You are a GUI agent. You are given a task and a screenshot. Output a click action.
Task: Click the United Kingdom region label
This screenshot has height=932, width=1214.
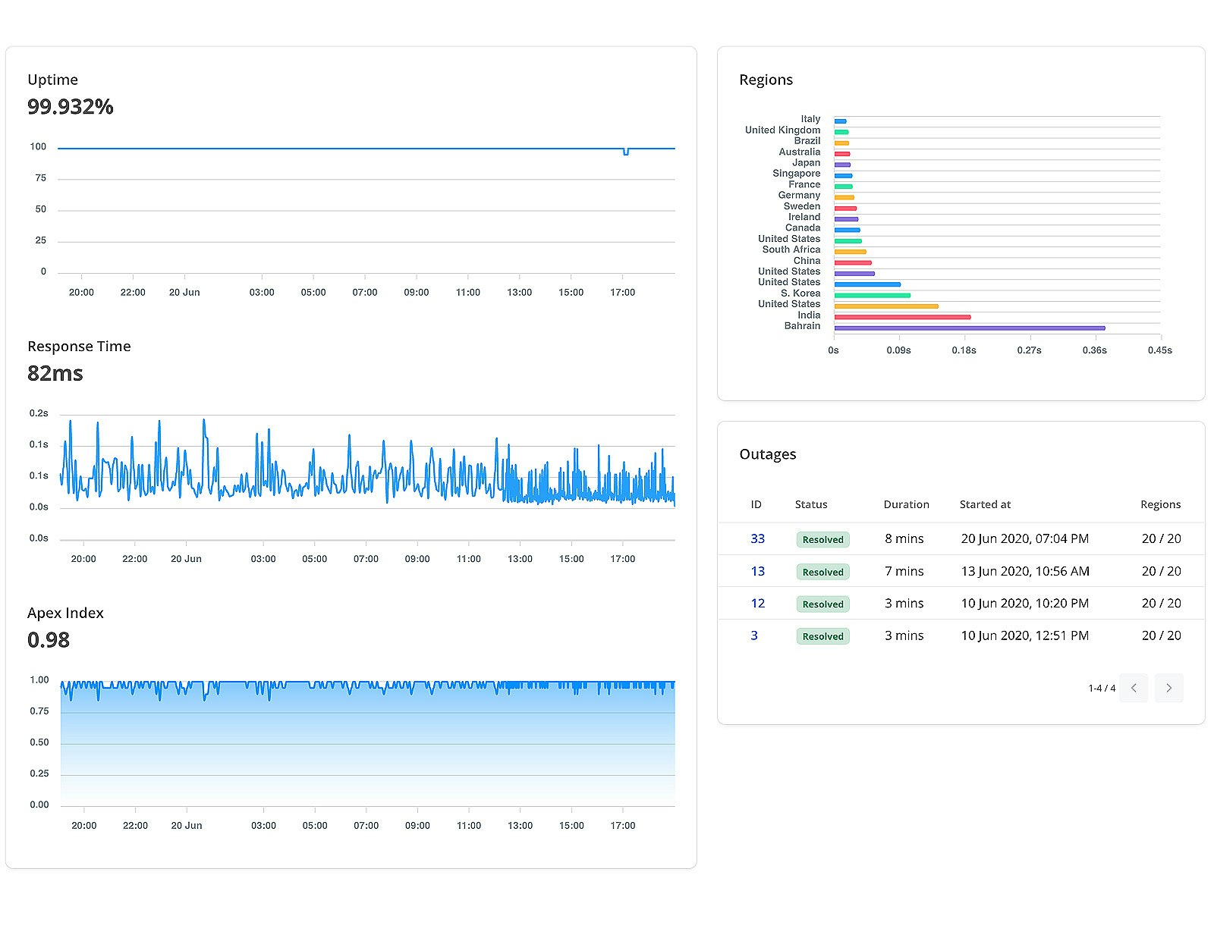click(782, 130)
